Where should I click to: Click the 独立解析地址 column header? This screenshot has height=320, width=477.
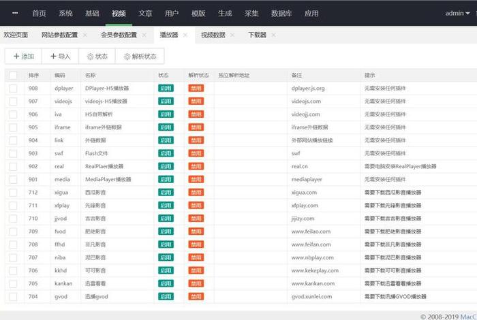coord(234,75)
